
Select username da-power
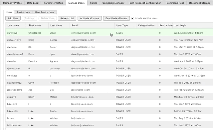(12, 47)
